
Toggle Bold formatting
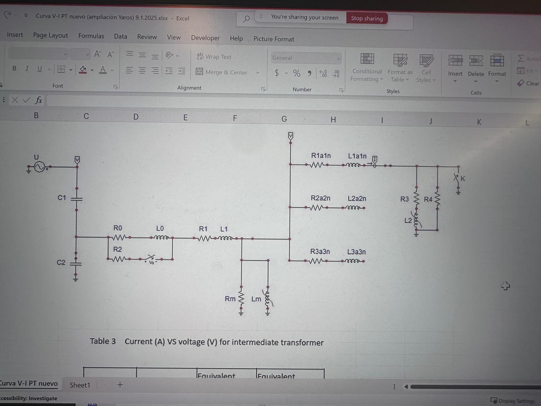tap(14, 68)
